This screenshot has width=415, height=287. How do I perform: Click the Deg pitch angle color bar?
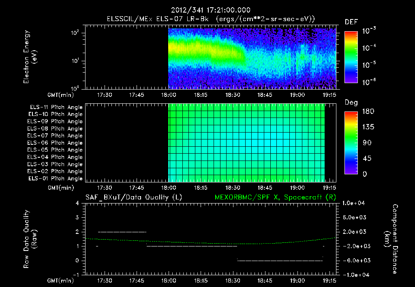tap(351, 143)
